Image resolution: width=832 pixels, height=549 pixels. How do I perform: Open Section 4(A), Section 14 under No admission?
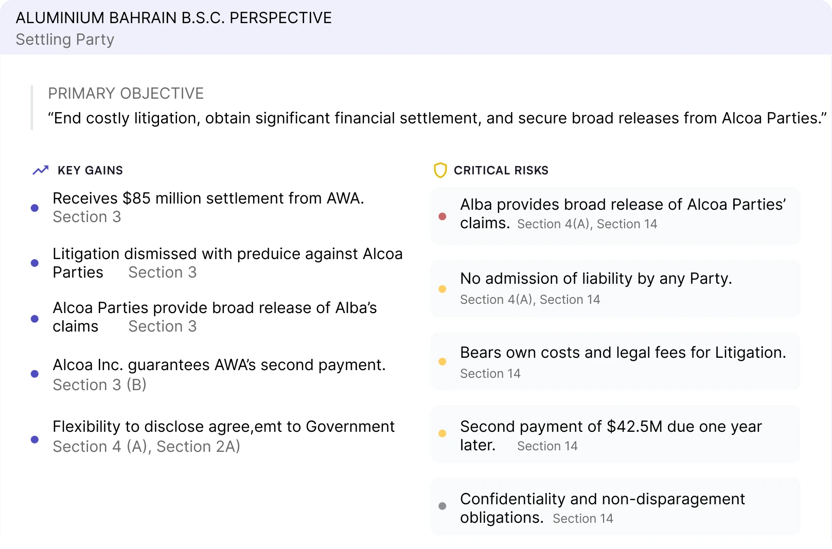pos(530,300)
